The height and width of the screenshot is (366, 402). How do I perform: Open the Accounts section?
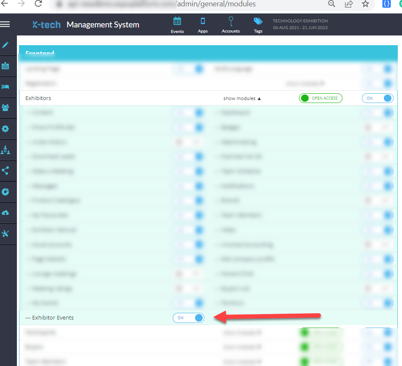[231, 25]
